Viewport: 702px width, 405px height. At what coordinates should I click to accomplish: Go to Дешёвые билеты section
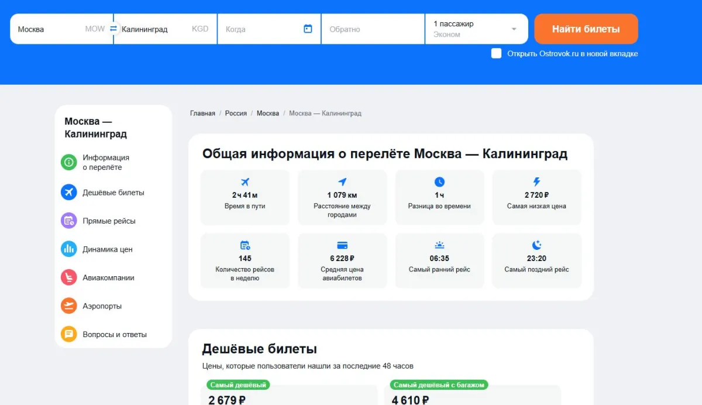(x=113, y=192)
